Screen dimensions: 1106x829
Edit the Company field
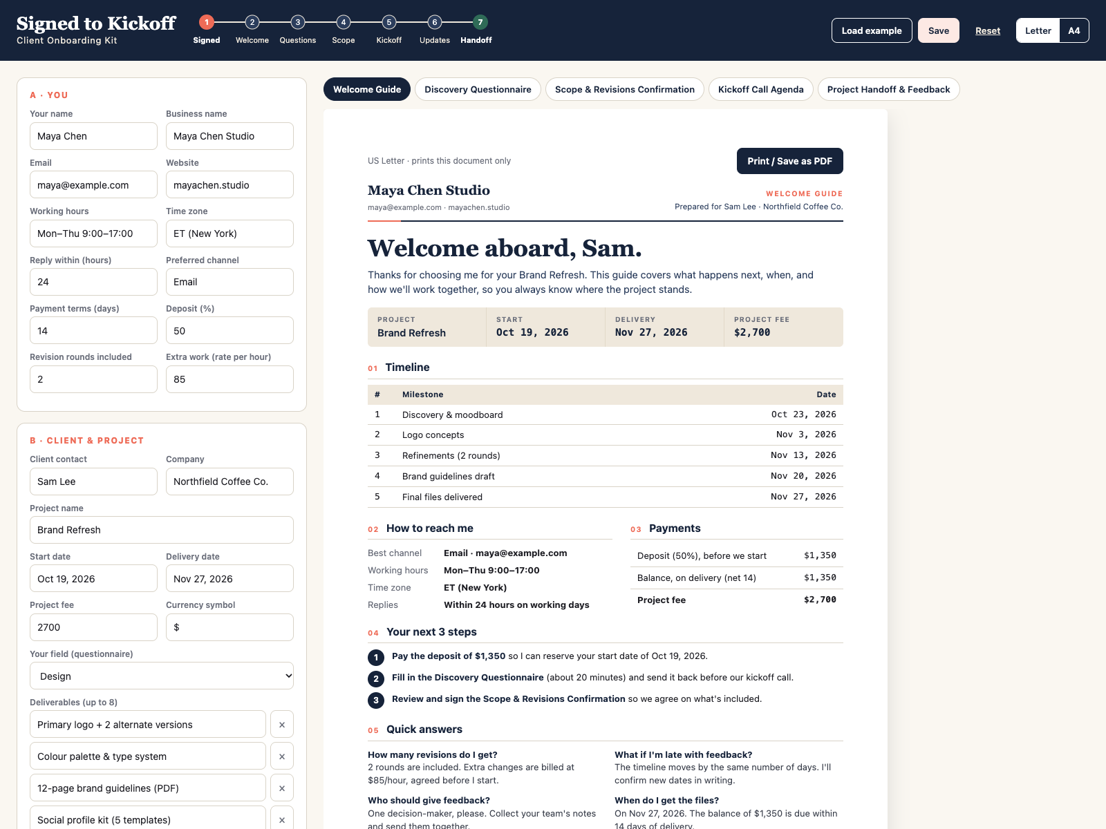[229, 482]
